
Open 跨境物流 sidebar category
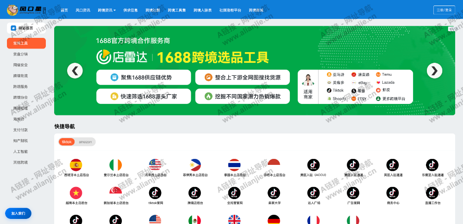pyautogui.click(x=20, y=76)
